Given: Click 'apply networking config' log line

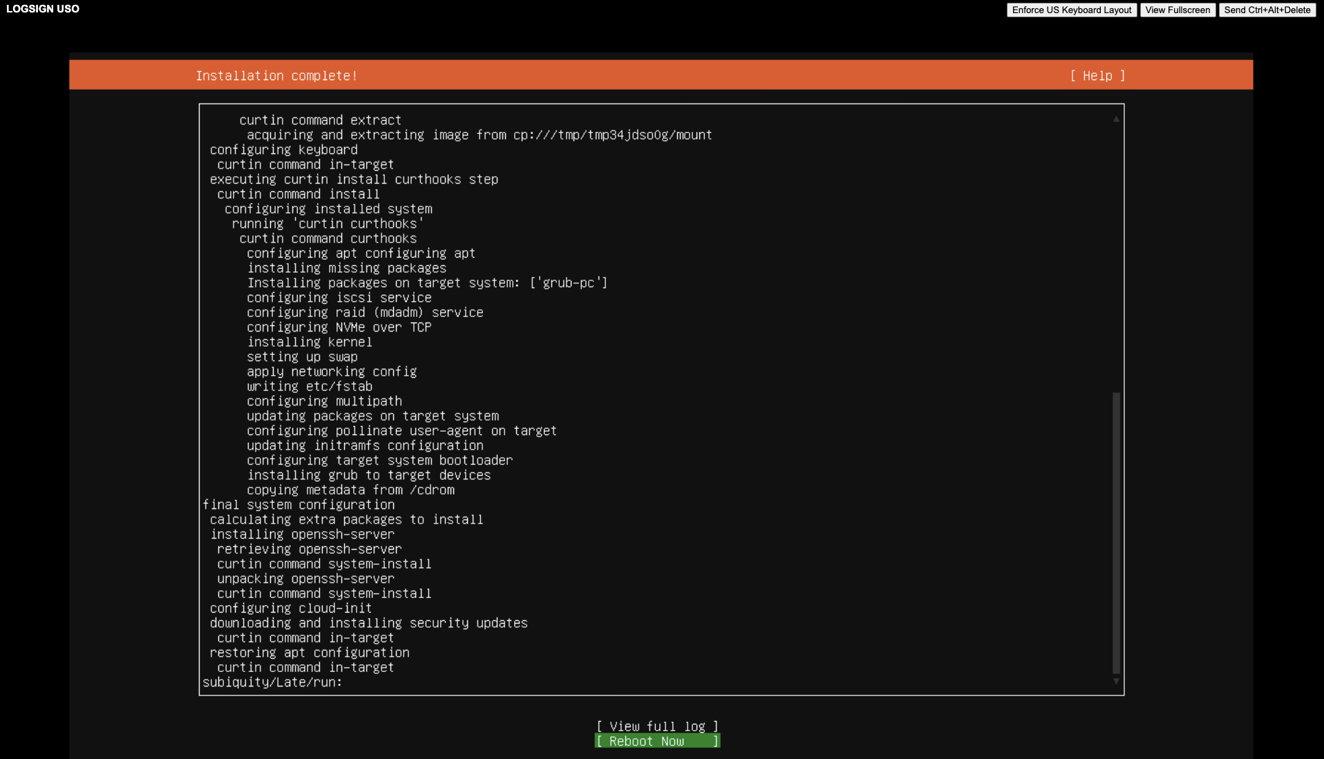Looking at the screenshot, I should coord(332,372).
